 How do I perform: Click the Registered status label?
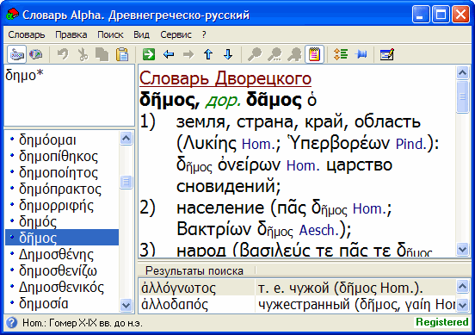pyautogui.click(x=442, y=322)
